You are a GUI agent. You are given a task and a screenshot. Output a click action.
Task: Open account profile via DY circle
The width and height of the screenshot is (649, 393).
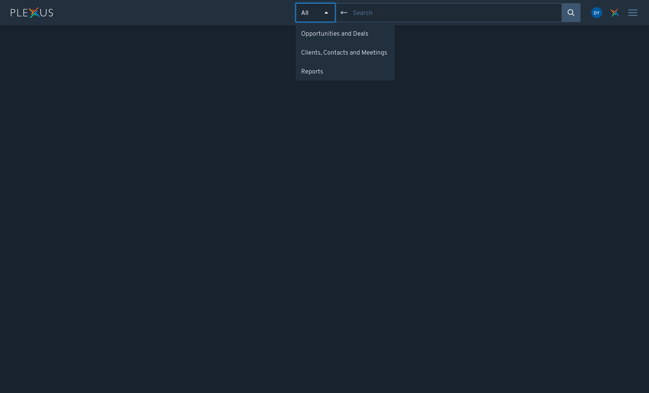[596, 13]
